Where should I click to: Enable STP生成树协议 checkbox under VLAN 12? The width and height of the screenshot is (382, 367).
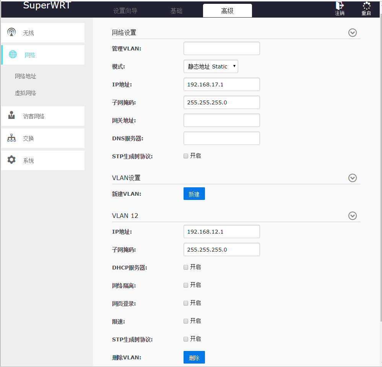[x=186, y=339]
